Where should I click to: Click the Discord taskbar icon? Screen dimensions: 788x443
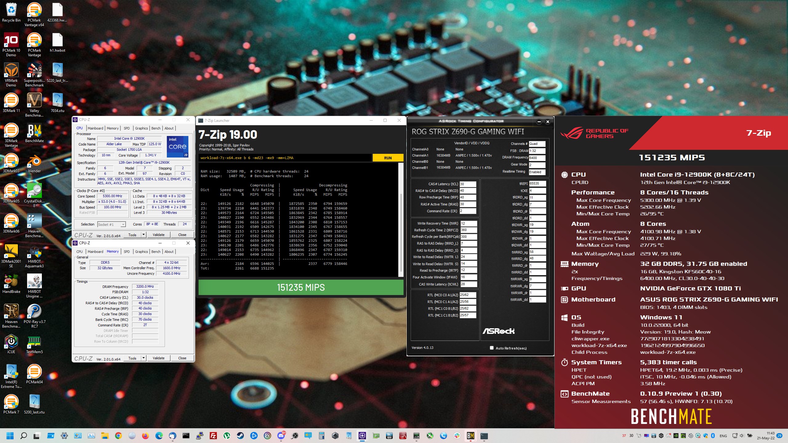[x=281, y=436]
